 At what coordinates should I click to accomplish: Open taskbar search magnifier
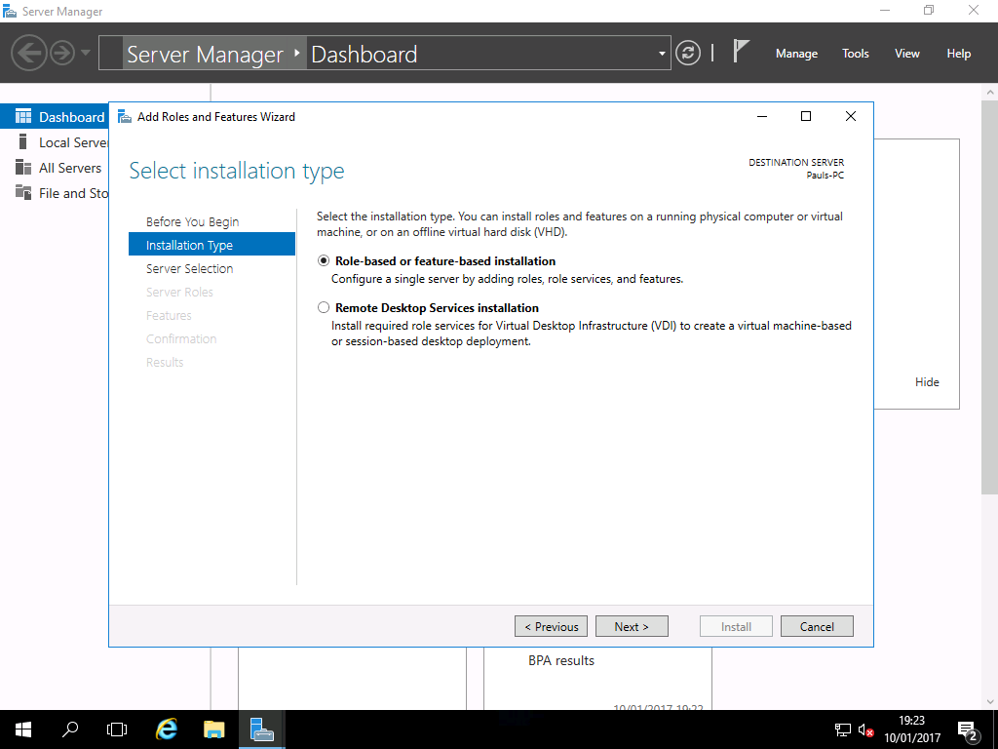70,729
